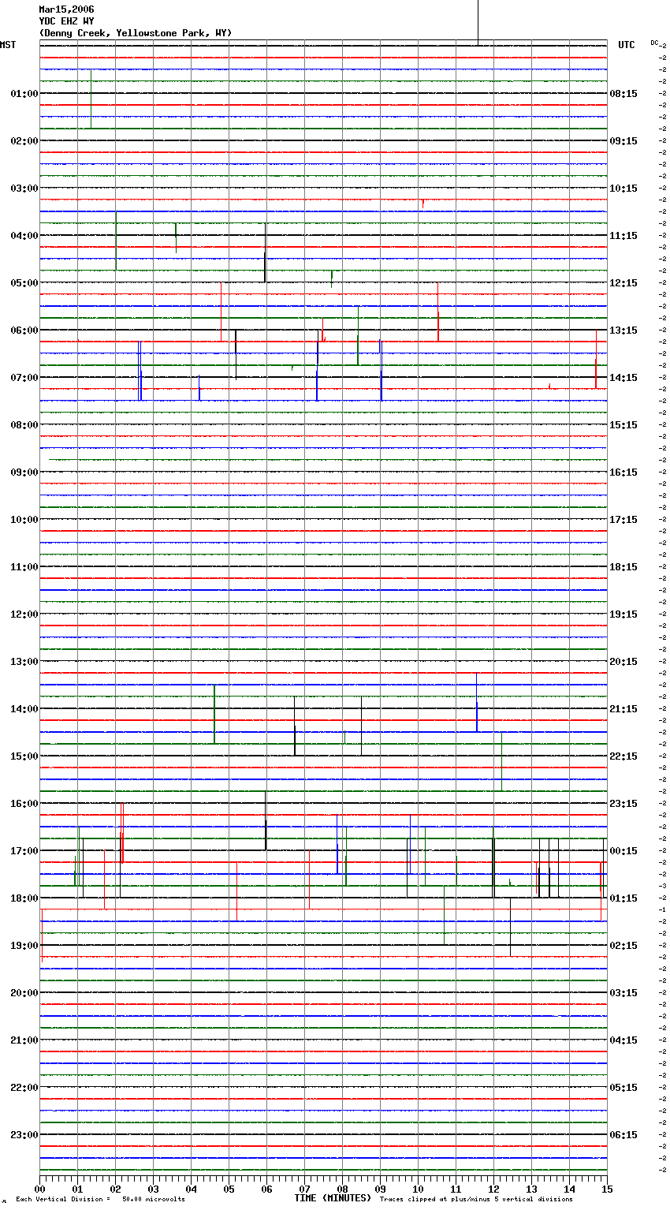Click the DC column label
The width and height of the screenshot is (670, 1210).
click(654, 43)
